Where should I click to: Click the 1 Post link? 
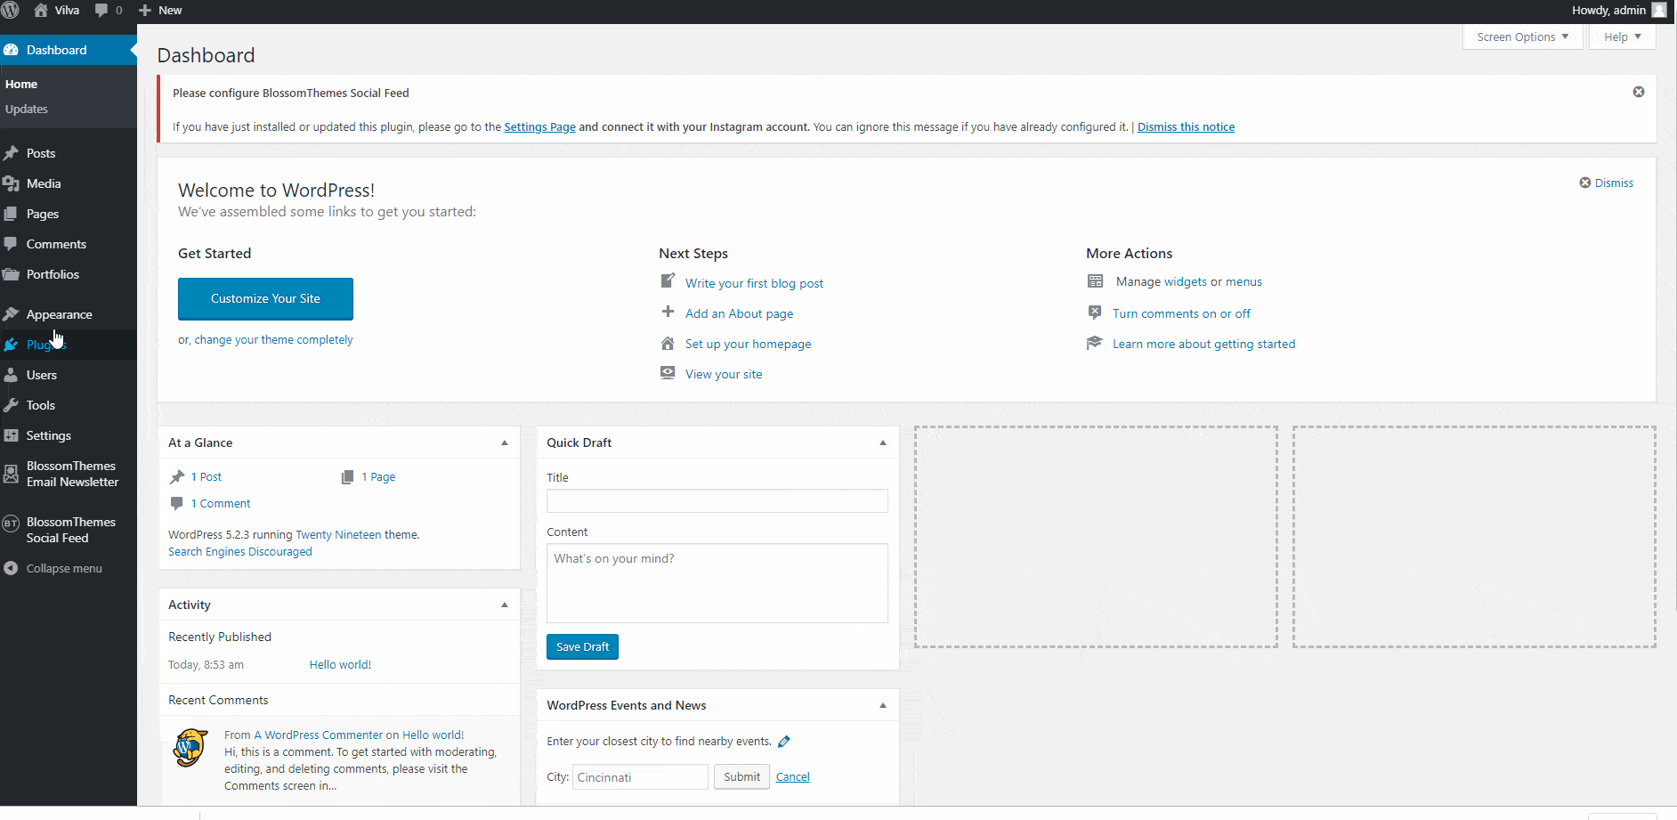tap(207, 477)
